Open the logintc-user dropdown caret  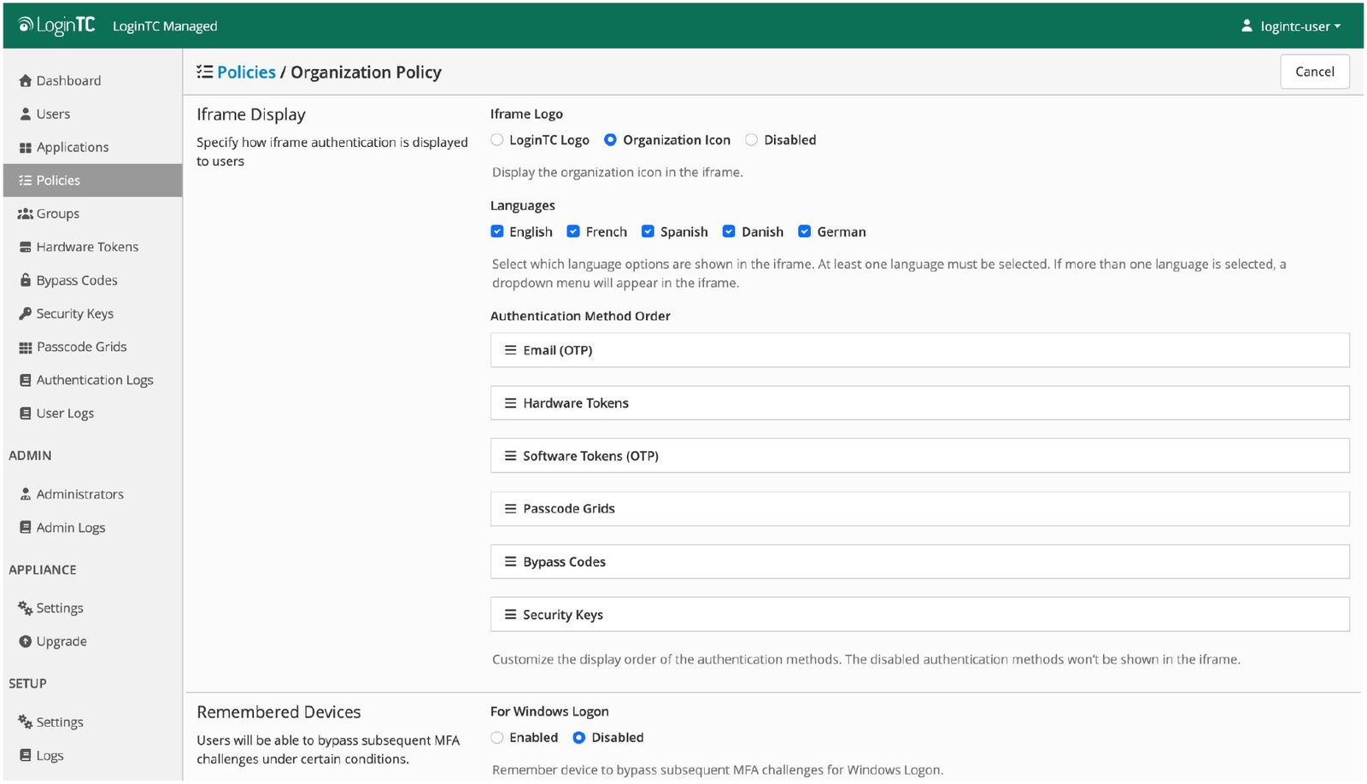click(1337, 26)
